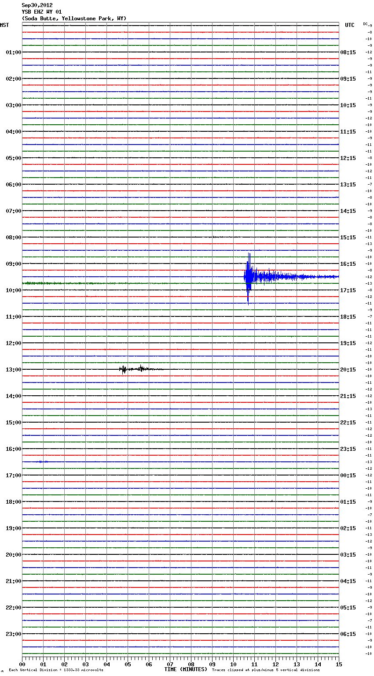This screenshot has height=676, width=374.
Task: Click minute tick 03 on the bottom axis
Action: coord(85,664)
